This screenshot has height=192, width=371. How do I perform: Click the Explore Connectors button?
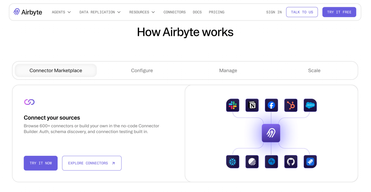pyautogui.click(x=92, y=163)
